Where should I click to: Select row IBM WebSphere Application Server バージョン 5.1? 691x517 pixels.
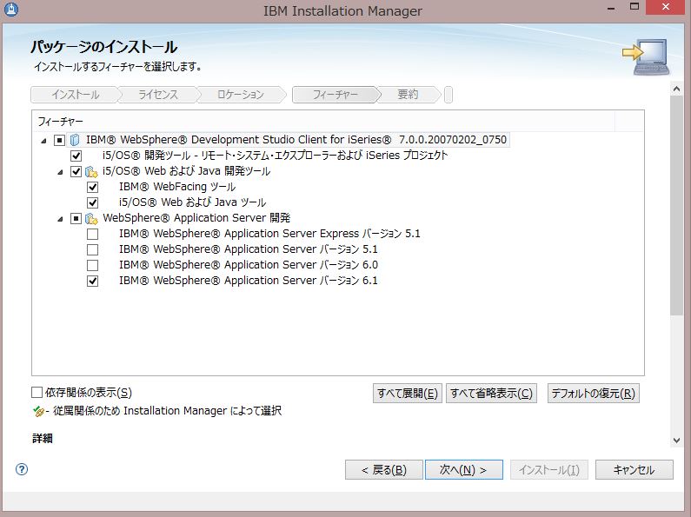(248, 249)
